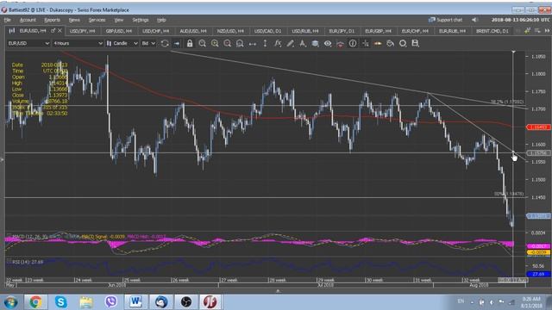Open the Candle chart type dropdown
The height and width of the screenshot is (310, 552).
122,43
